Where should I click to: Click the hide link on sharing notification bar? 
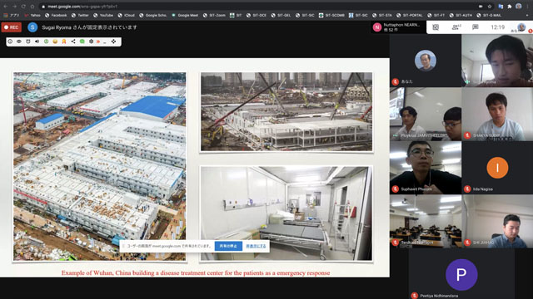(256, 246)
